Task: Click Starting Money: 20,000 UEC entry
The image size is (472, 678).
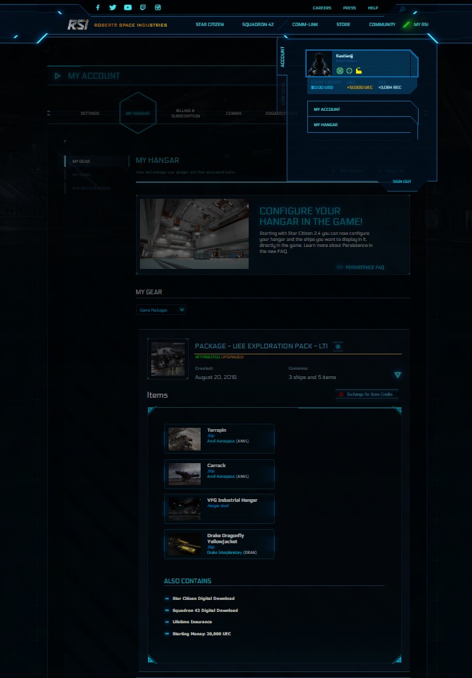Action: 201,634
